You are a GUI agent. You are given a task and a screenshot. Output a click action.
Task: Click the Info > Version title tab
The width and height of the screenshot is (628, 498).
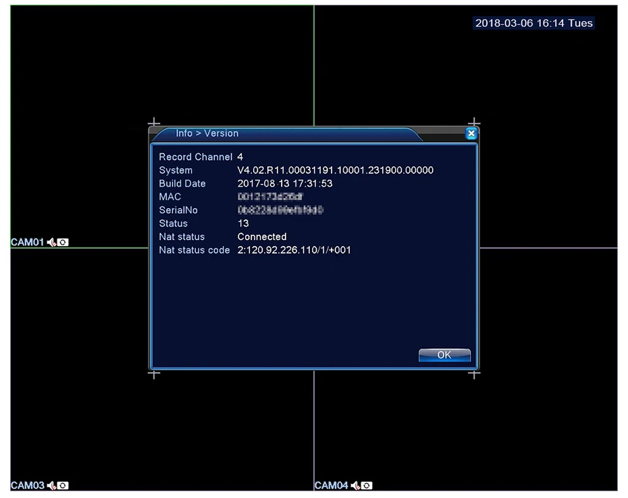[207, 133]
